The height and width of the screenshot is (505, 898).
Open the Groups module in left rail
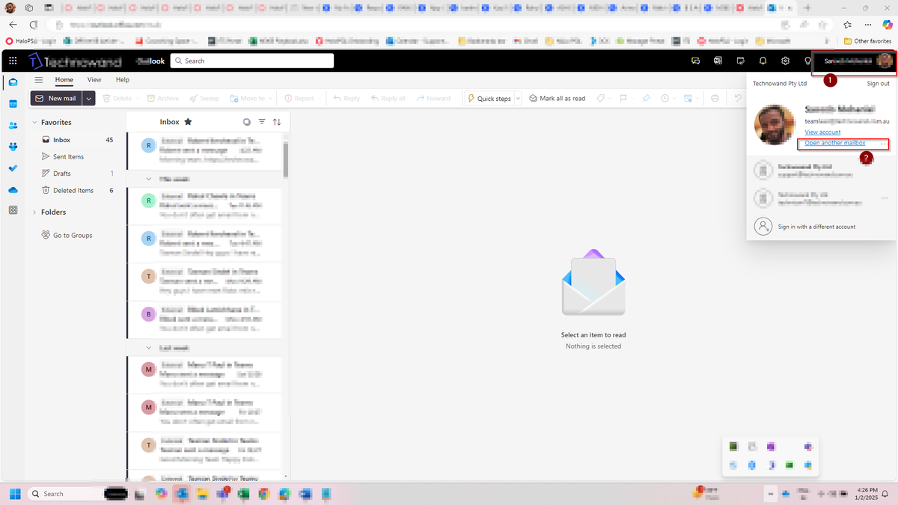pos(13,147)
